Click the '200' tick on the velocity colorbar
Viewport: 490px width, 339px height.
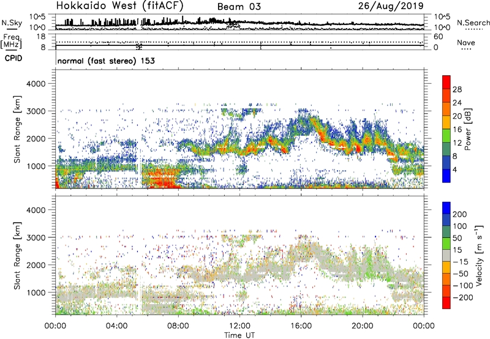click(x=460, y=214)
